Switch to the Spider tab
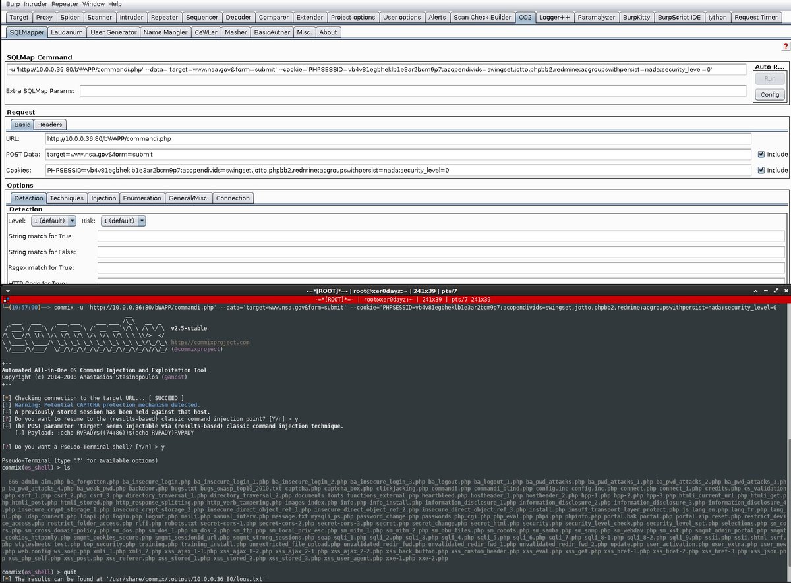This screenshot has width=791, height=583. 71,18
